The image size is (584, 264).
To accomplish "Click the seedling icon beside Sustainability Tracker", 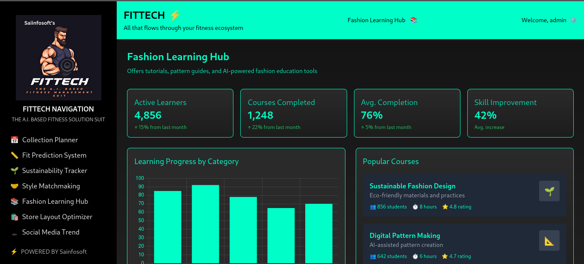I will click(x=15, y=171).
